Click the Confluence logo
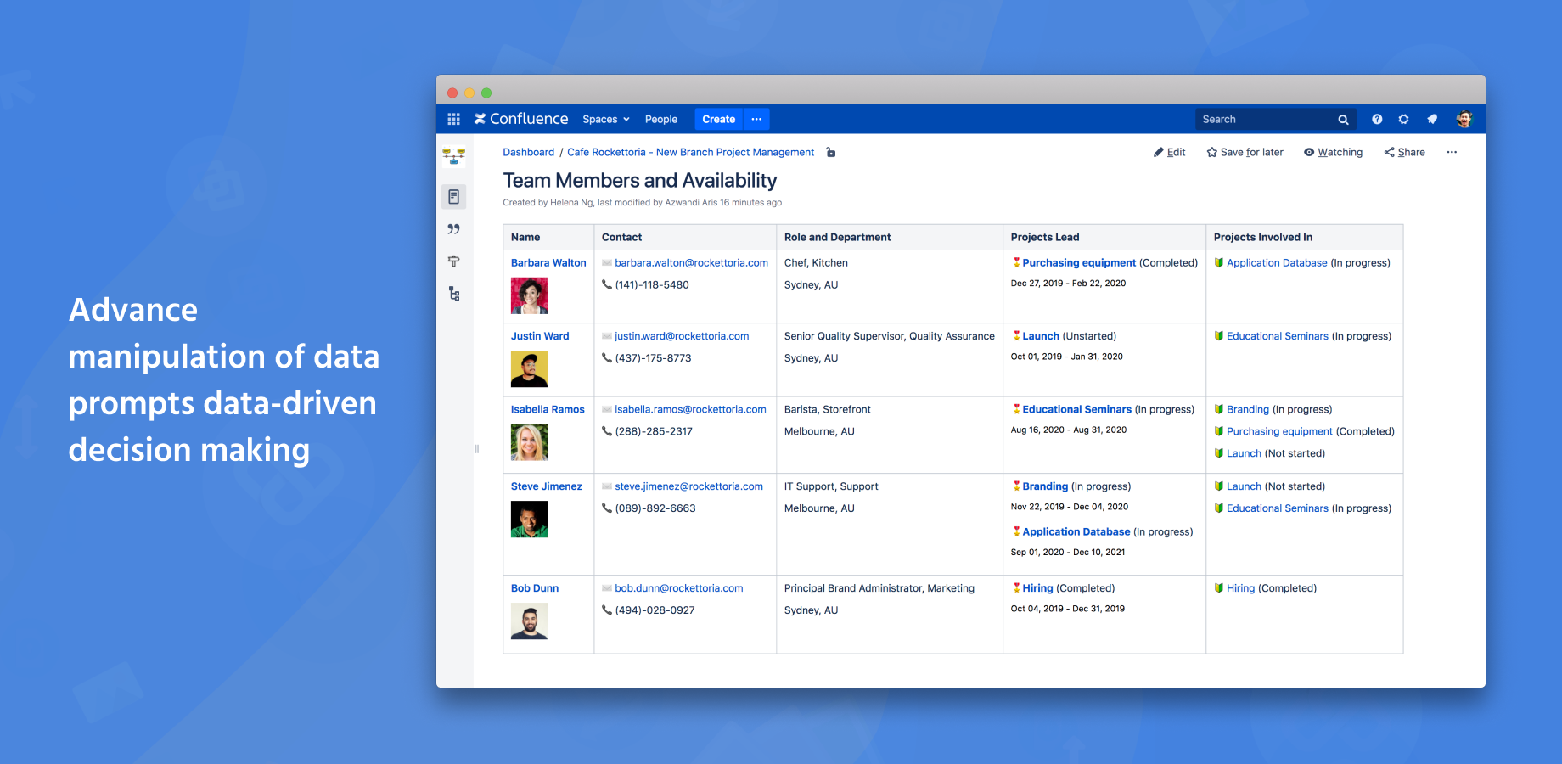The image size is (1562, 764). [521, 119]
